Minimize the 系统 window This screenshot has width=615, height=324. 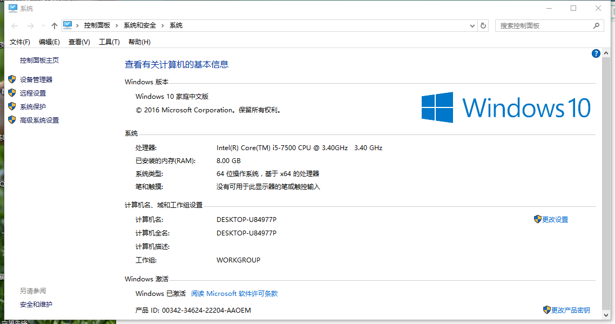pyautogui.click(x=549, y=8)
